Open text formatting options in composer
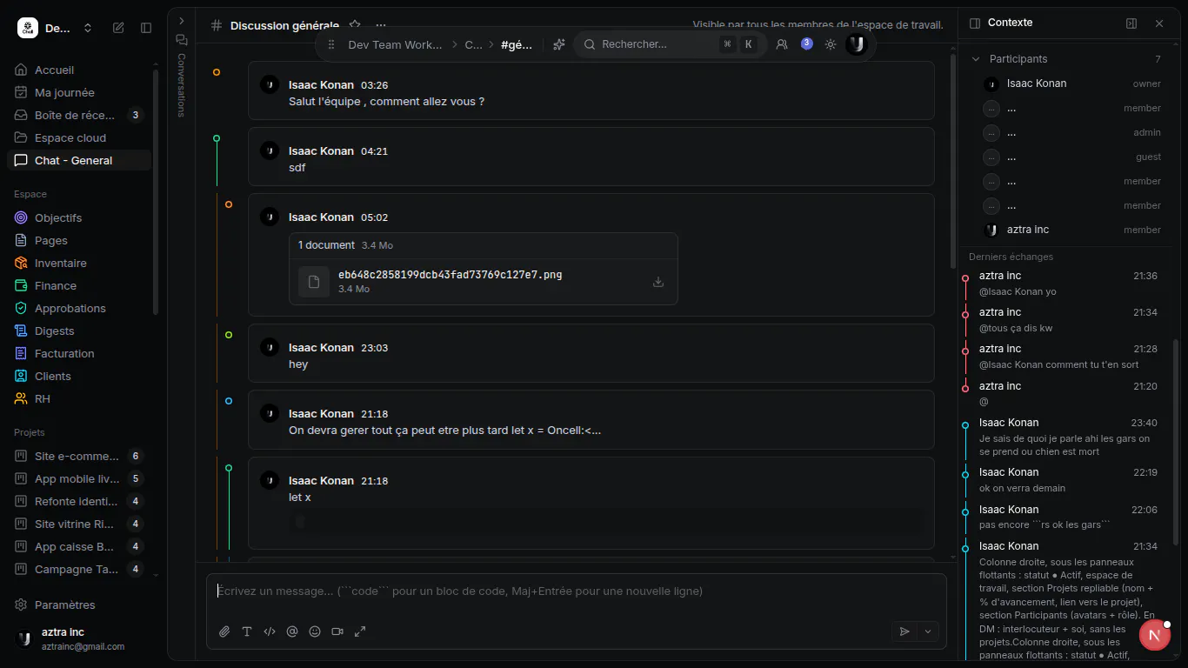Screen dimensions: 1188x668 [247, 631]
